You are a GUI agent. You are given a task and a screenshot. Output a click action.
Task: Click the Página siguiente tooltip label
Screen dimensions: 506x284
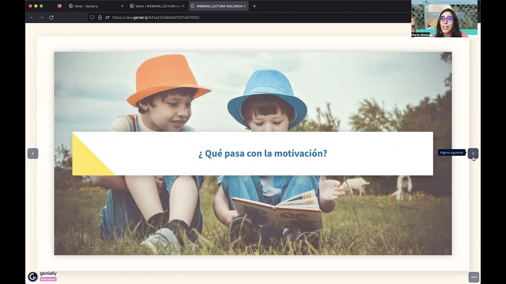(452, 153)
